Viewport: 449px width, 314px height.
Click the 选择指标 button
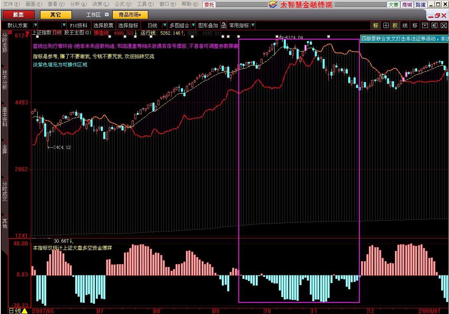[x=128, y=26]
